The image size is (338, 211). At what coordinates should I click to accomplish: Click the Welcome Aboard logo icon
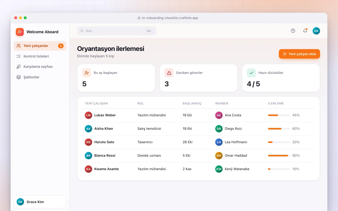pos(20,32)
